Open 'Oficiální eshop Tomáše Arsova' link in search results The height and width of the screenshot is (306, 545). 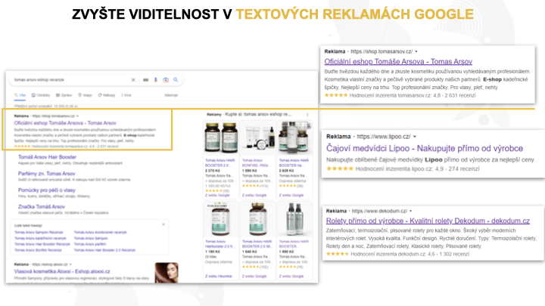(x=65, y=123)
